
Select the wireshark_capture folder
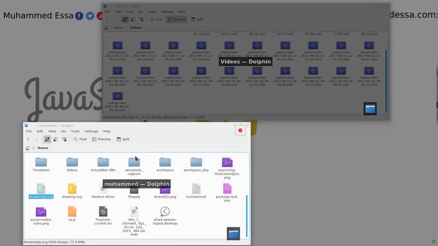(134, 166)
